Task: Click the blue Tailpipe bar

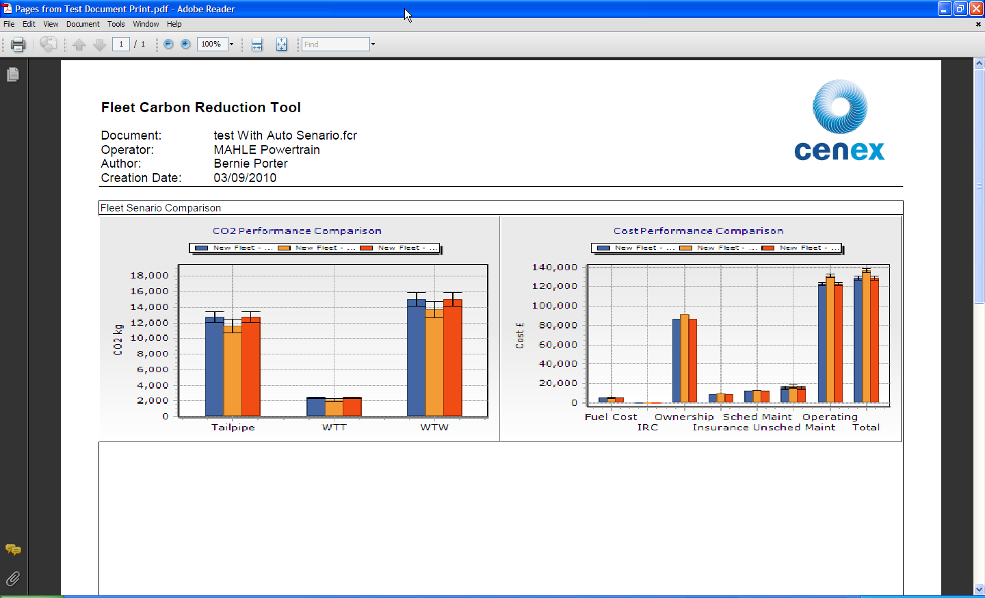Action: (x=215, y=366)
